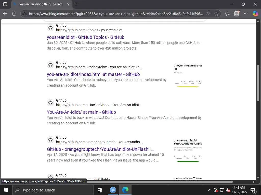Activate Read Aloud icon in address bar

click(208, 14)
